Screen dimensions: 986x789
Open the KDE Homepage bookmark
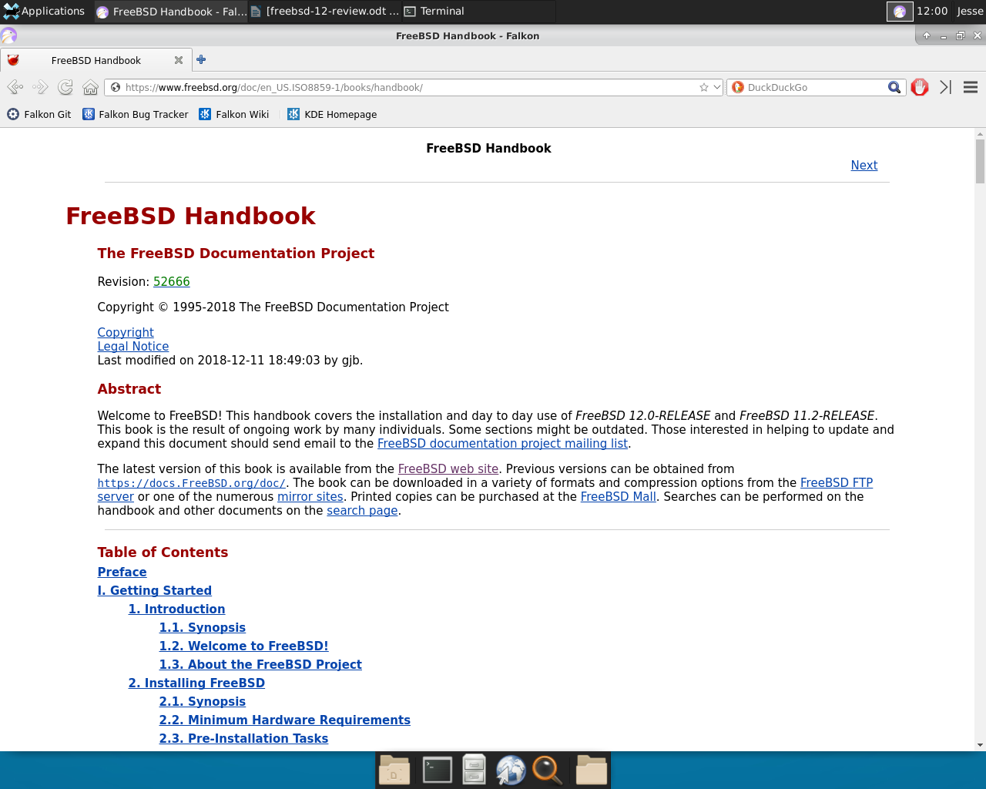pyautogui.click(x=332, y=114)
